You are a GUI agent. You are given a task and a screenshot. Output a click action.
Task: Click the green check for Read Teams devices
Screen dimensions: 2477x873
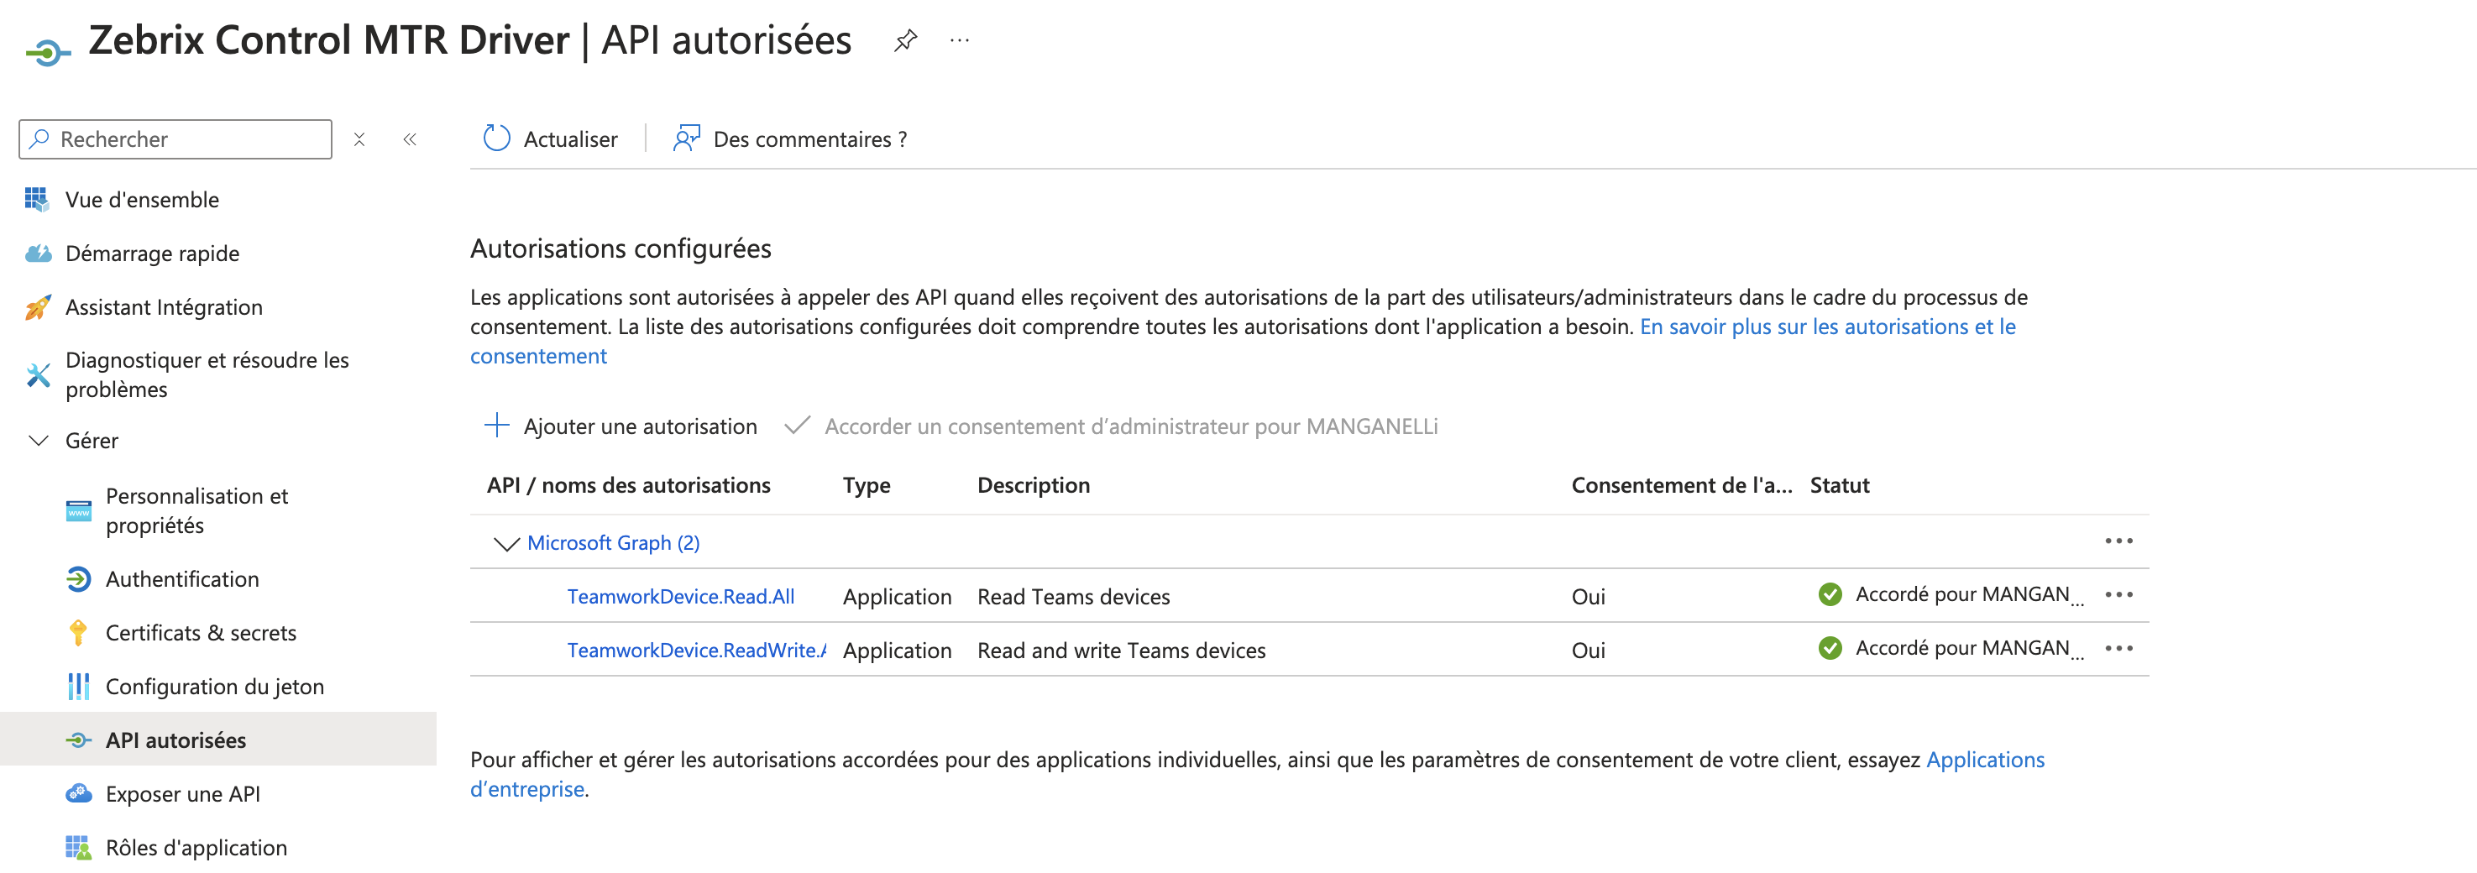point(1830,595)
